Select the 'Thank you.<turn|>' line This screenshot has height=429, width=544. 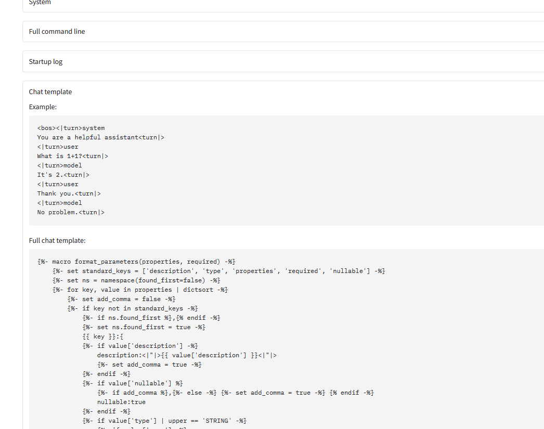click(69, 193)
